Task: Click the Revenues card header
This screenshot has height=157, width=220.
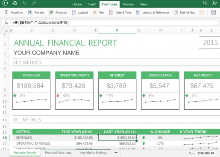Action: click(x=32, y=75)
